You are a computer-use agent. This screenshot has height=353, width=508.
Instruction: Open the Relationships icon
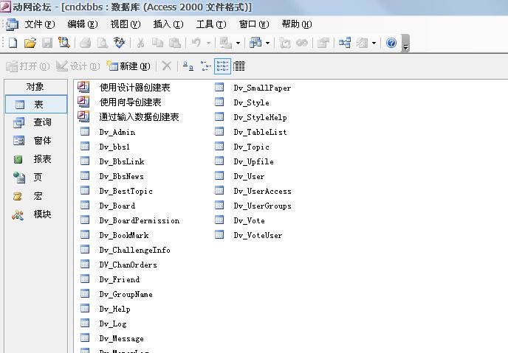coord(344,43)
